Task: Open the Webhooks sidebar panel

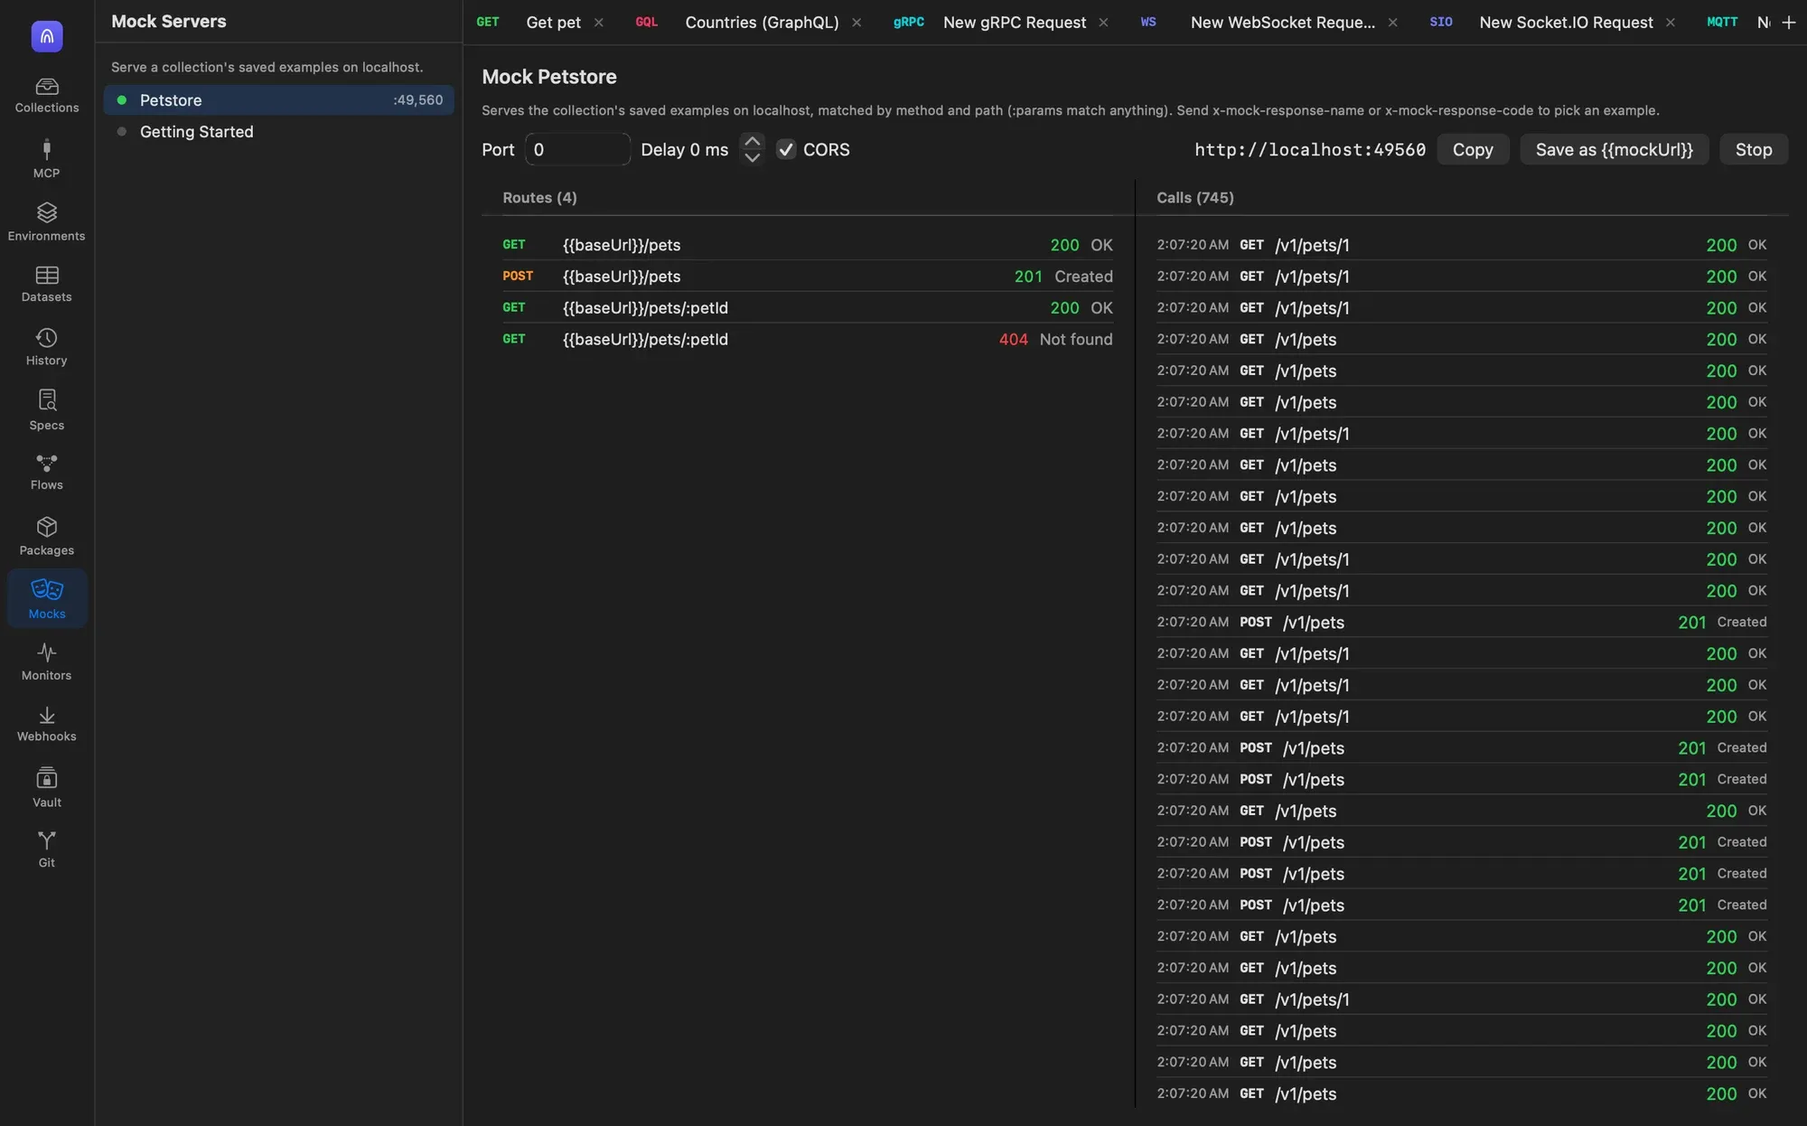Action: (x=47, y=724)
